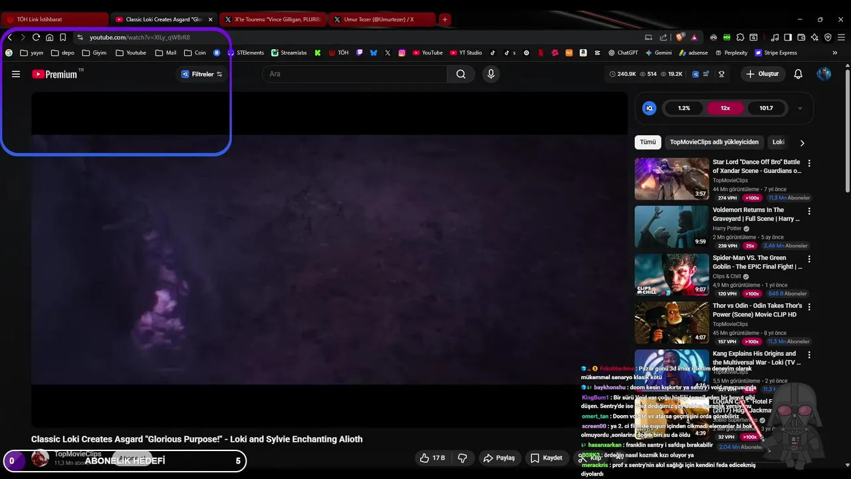The image size is (851, 479).
Task: Click the Oluştur create button
Action: pos(762,74)
